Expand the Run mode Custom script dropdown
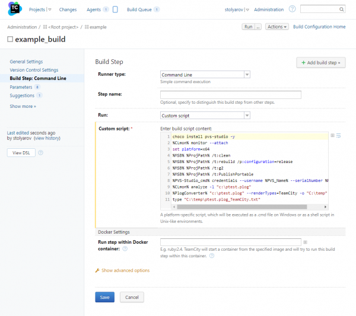This screenshot has height=316, width=356. [x=247, y=116]
